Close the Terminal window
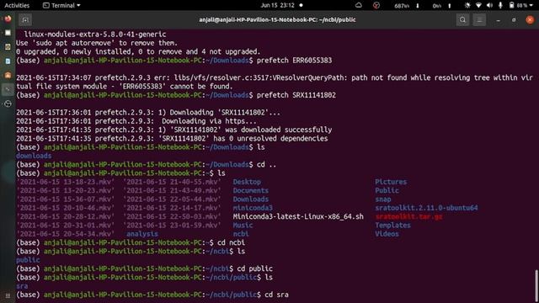This screenshot has height=303, width=539. 530,20
